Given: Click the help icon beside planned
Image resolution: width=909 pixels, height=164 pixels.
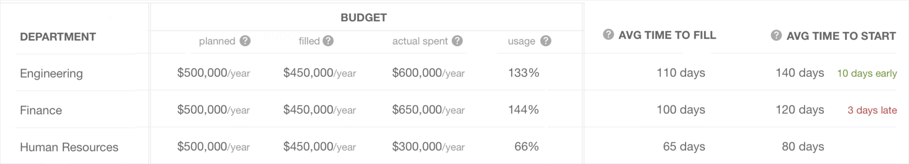Looking at the screenshot, I should [245, 41].
